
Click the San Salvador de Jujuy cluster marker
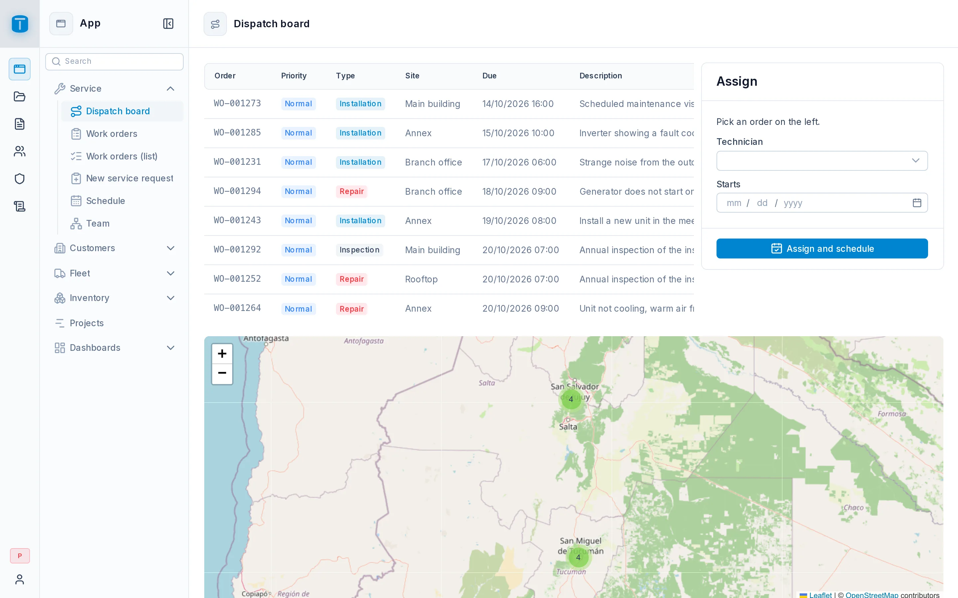pyautogui.click(x=571, y=399)
